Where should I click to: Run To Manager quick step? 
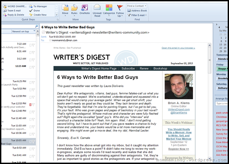tap(38, 6)
